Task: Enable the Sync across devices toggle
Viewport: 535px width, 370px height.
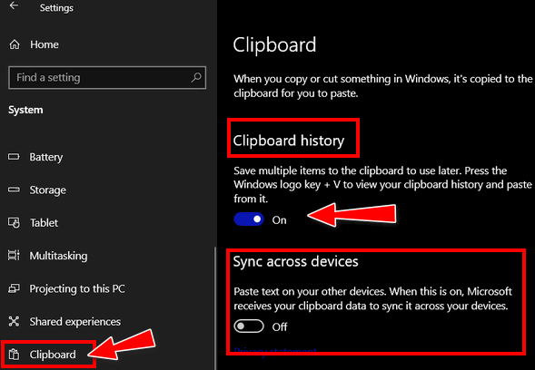Action: 249,326
